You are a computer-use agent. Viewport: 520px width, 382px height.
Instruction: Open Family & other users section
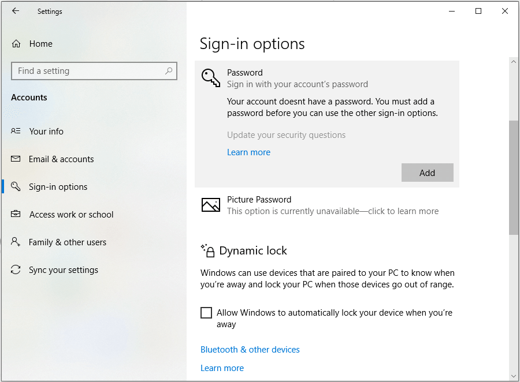67,242
